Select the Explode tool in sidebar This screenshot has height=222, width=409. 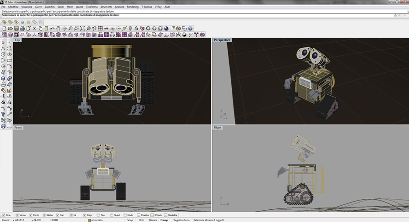tap(9, 90)
